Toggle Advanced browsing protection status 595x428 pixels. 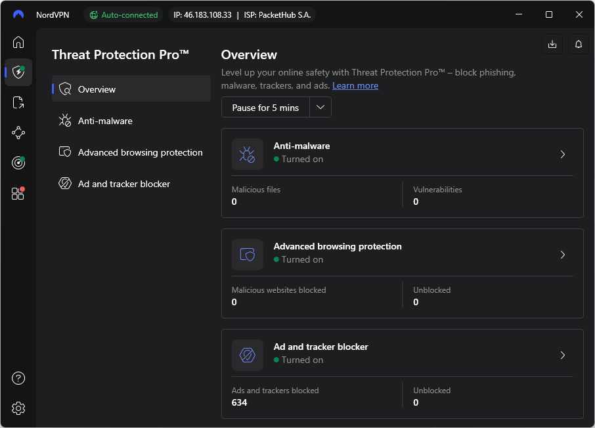pyautogui.click(x=299, y=259)
